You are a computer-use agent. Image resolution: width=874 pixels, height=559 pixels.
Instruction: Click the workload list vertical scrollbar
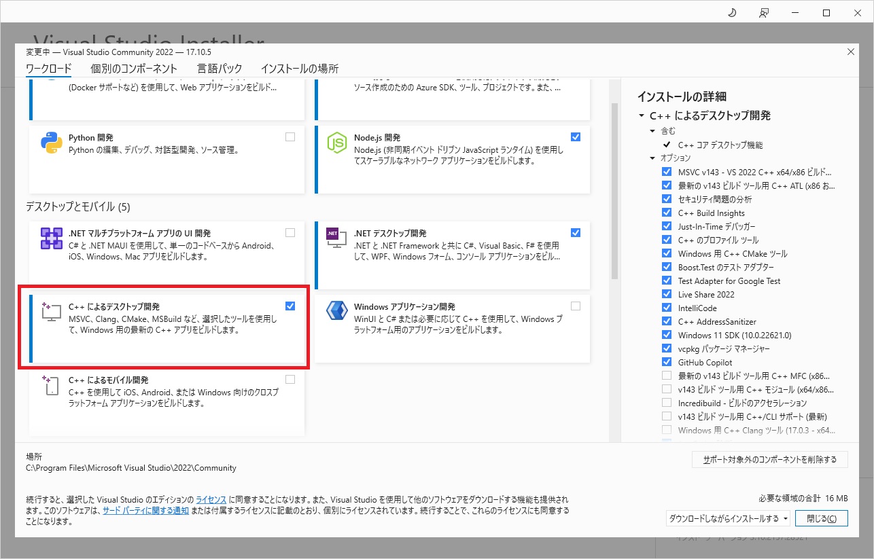615,190
